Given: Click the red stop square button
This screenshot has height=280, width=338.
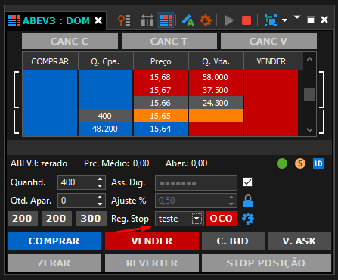Looking at the screenshot, I should 247,20.
